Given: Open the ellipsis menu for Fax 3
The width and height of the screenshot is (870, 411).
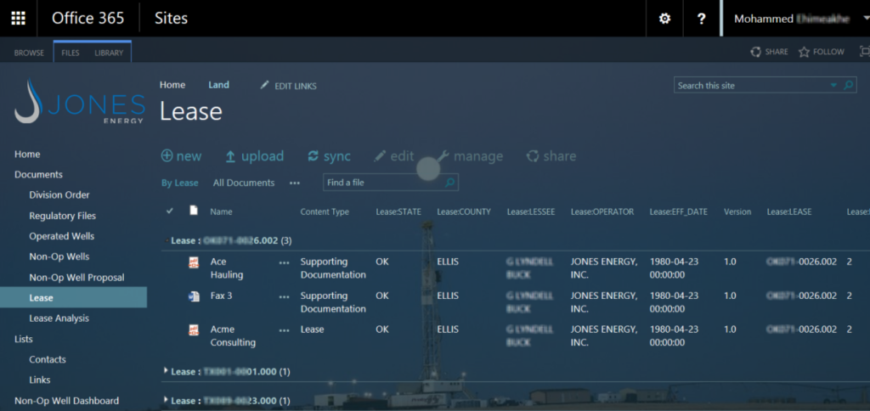Looking at the screenshot, I should click(284, 296).
